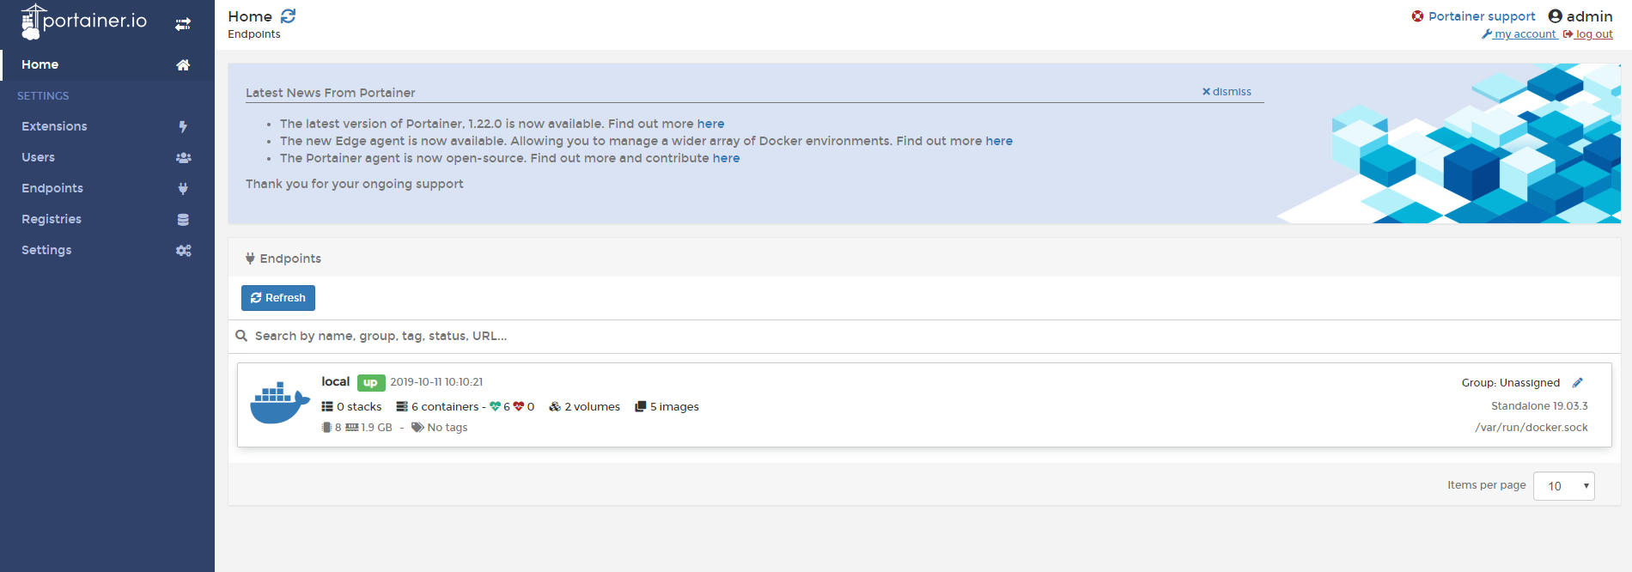
Task: Click the containers server icon
Action: [402, 407]
